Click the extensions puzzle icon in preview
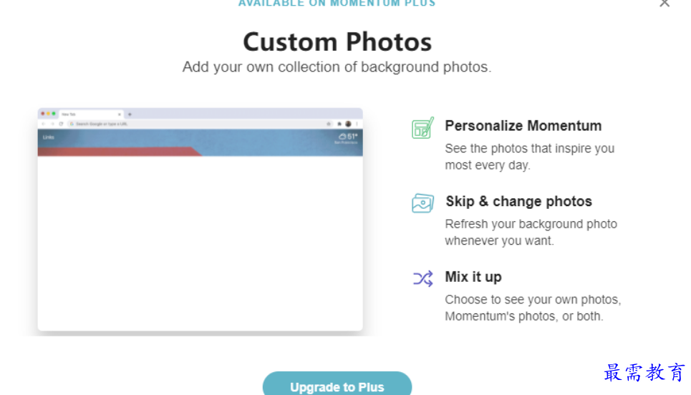This screenshot has height=395, width=691. coord(339,125)
